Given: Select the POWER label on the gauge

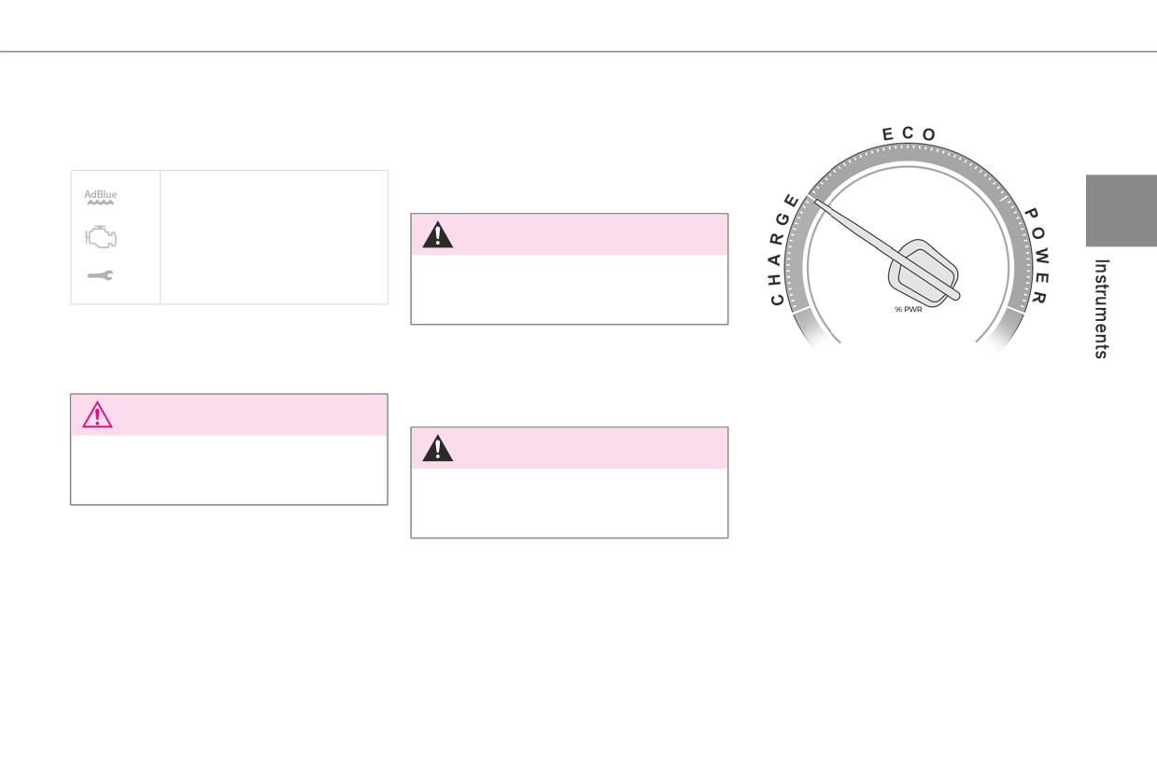Looking at the screenshot, I should click(1036, 255).
